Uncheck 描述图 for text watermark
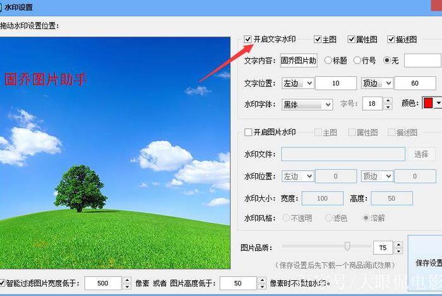Screen dimensions: 442x296 pyautogui.click(x=391, y=39)
